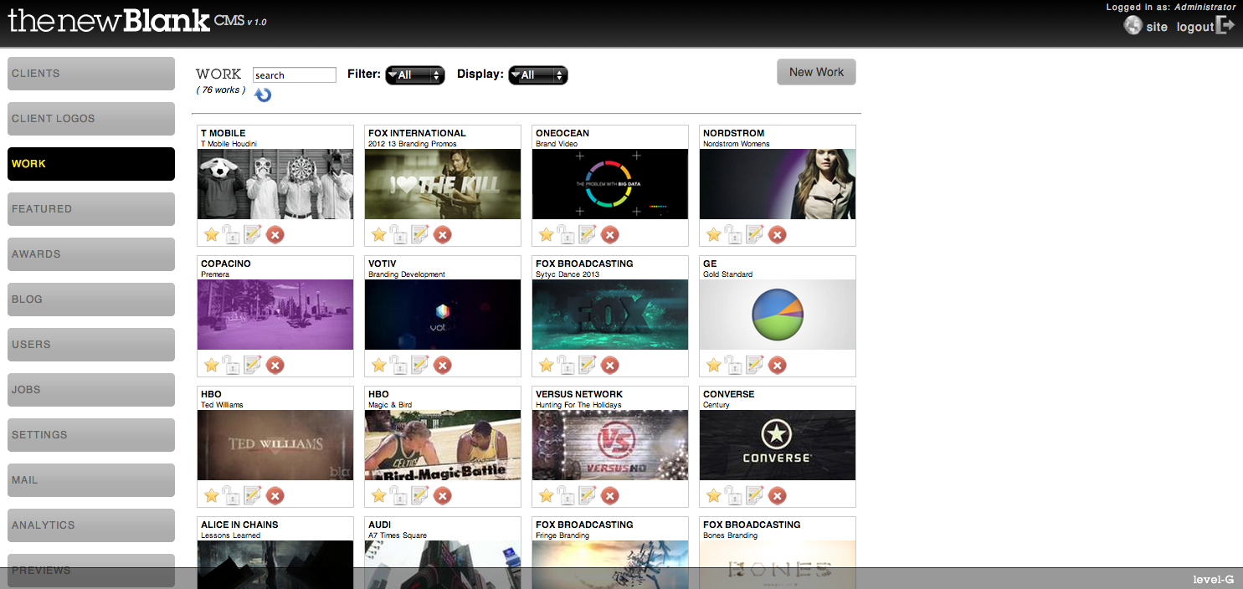Click the globe icon next to site

tap(1133, 26)
